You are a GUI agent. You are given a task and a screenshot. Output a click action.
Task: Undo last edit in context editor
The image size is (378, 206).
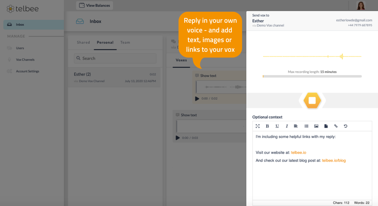pos(346,126)
